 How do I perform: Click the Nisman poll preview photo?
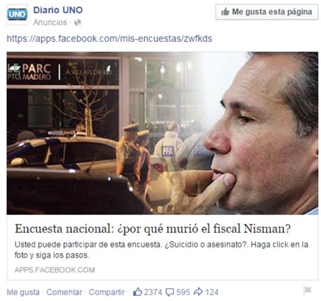tap(163, 133)
